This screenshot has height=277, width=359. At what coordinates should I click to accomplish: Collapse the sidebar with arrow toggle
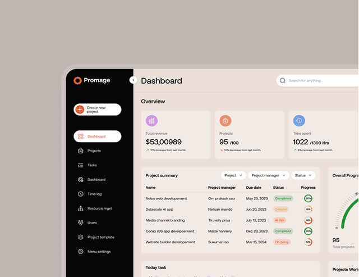click(134, 80)
